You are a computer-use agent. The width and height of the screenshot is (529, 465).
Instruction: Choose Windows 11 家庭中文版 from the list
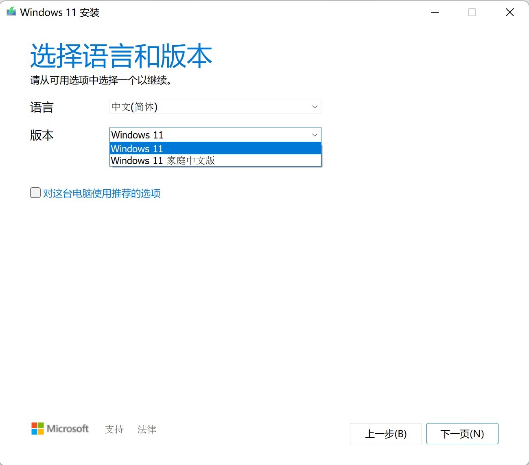coord(215,160)
